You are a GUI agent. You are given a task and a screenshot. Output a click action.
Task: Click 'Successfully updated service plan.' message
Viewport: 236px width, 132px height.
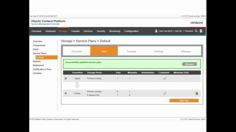click(x=83, y=62)
